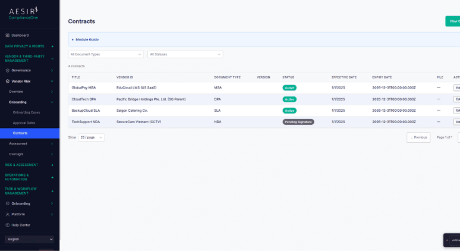460x251 pixels.
Task: Expand the Governance chevron
Action: pyautogui.click(x=52, y=70)
